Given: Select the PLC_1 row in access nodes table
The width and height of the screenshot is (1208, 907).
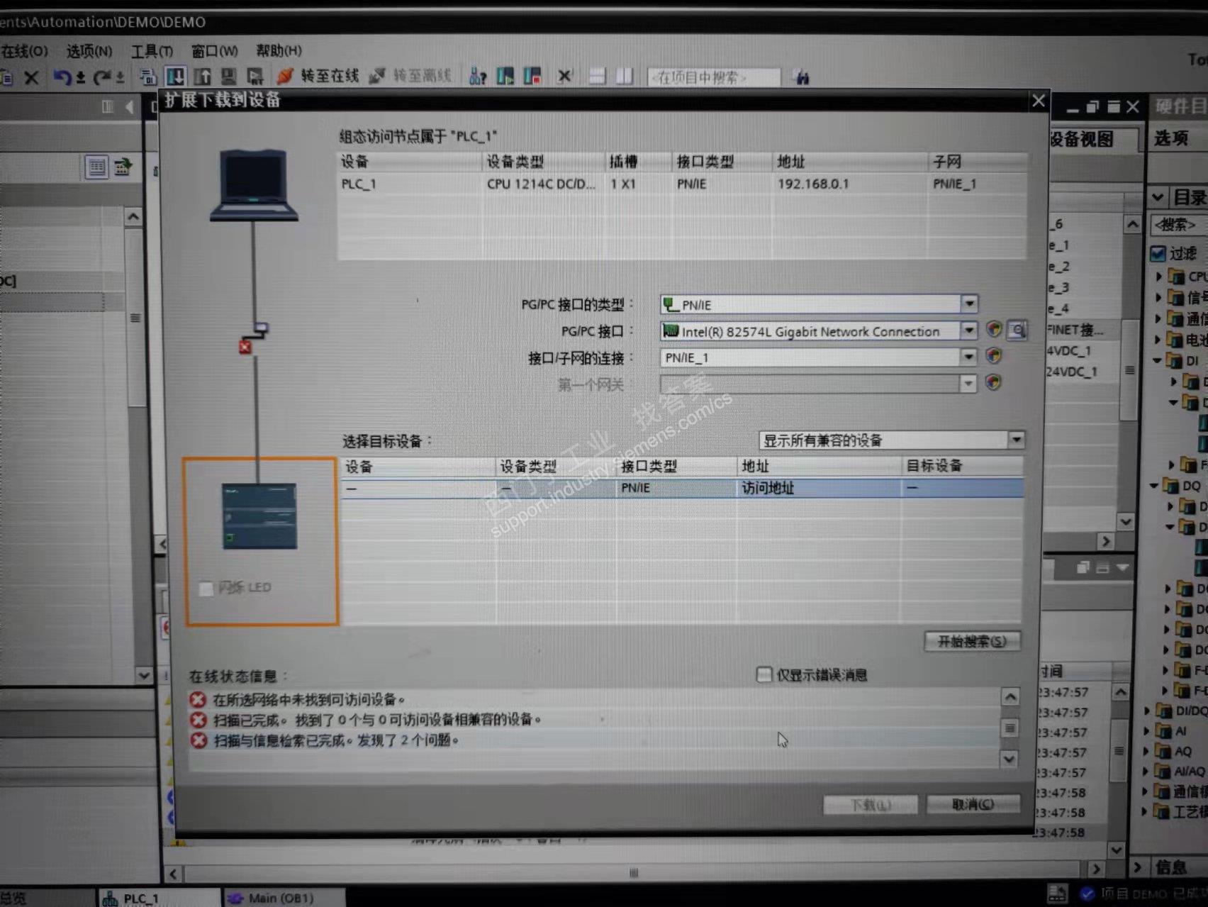Looking at the screenshot, I should pyautogui.click(x=681, y=184).
